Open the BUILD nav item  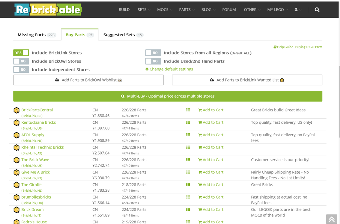pos(124,10)
